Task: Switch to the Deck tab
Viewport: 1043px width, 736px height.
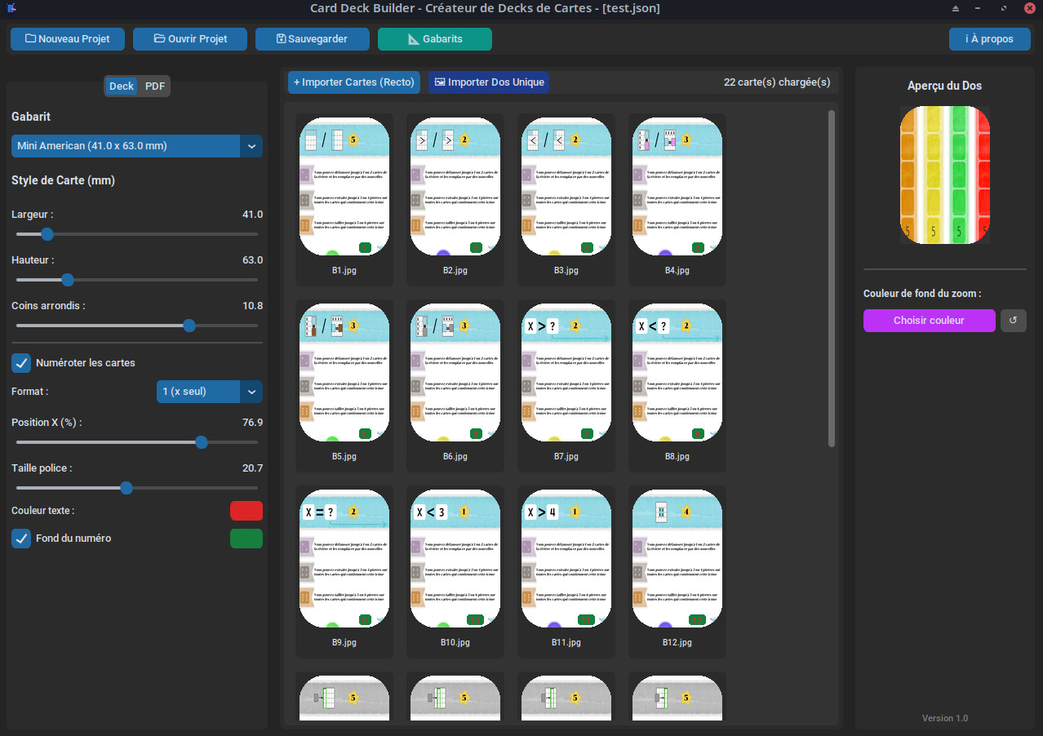Action: [x=122, y=86]
